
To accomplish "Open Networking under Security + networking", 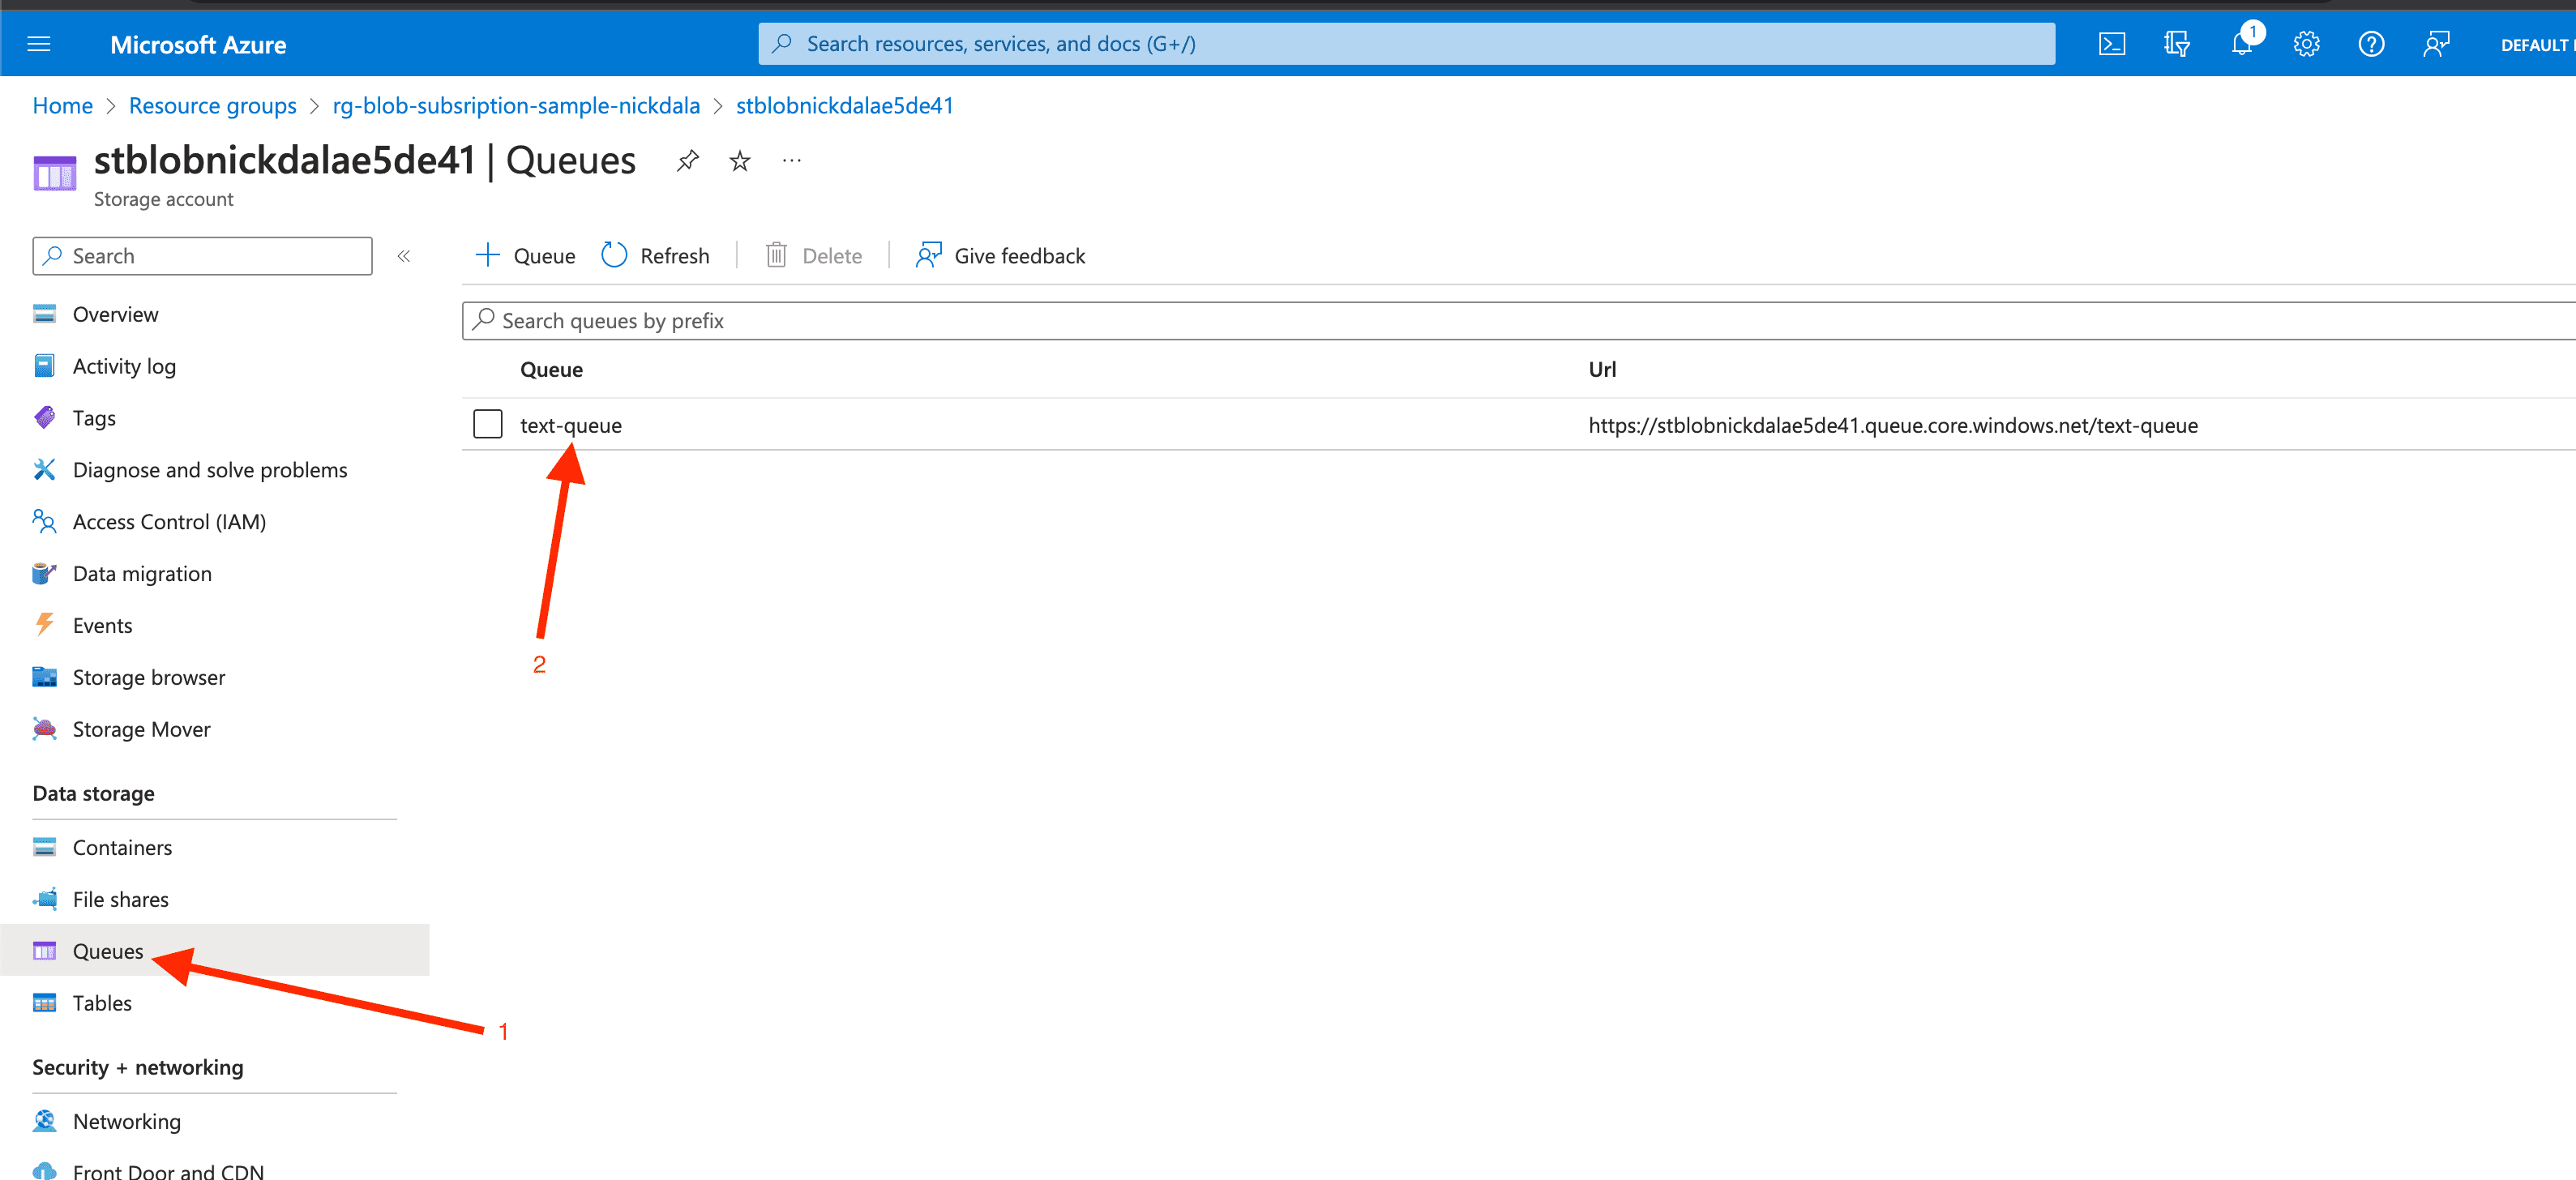I will 126,1122.
